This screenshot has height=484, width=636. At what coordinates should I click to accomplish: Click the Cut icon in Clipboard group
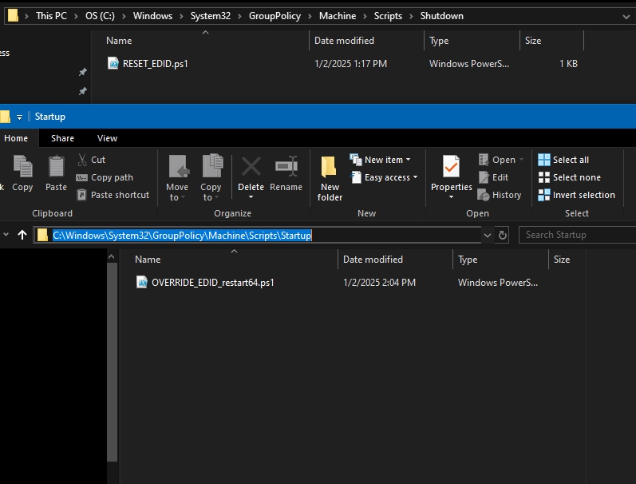pyautogui.click(x=82, y=160)
